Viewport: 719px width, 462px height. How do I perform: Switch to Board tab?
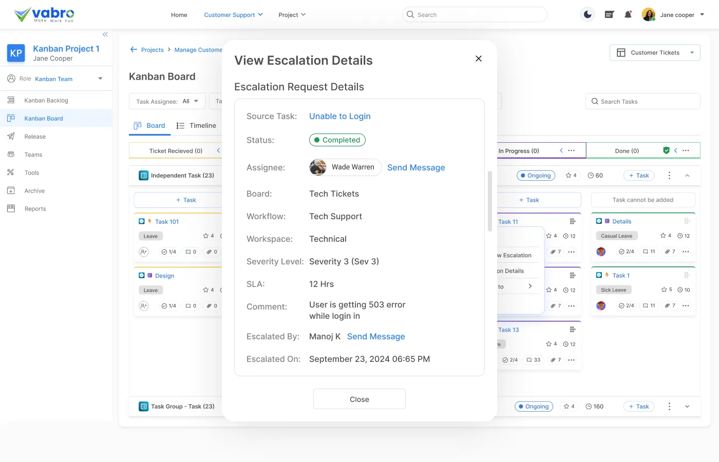(x=149, y=126)
